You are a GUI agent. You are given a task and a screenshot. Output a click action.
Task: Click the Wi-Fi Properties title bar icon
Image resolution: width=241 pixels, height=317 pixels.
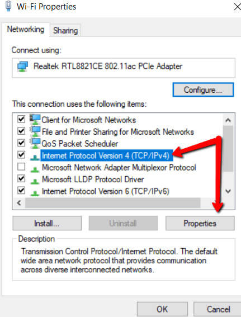click(8, 6)
